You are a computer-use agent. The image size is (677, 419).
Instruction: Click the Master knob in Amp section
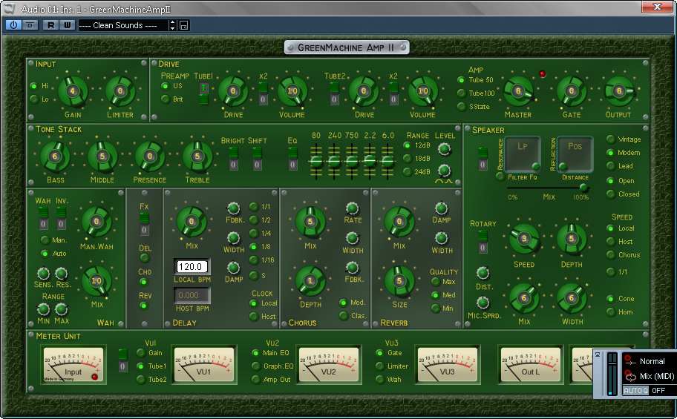pos(517,90)
